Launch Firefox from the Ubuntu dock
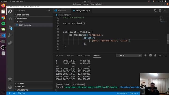169x95 pixels. [3, 6]
